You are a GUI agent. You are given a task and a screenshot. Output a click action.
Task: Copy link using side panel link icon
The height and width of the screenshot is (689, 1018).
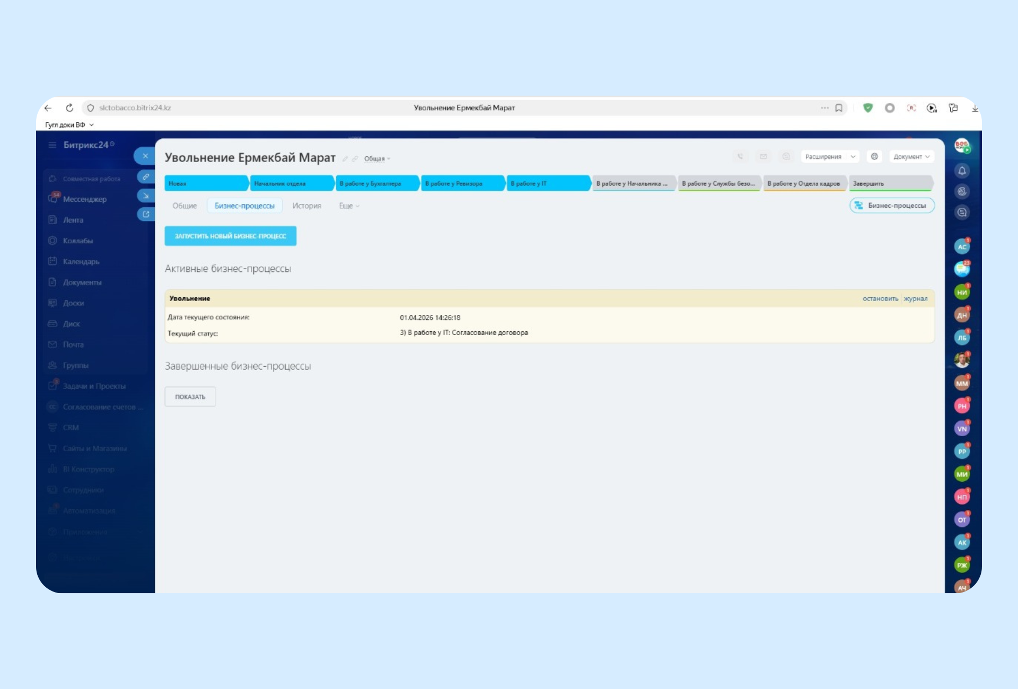tap(146, 176)
